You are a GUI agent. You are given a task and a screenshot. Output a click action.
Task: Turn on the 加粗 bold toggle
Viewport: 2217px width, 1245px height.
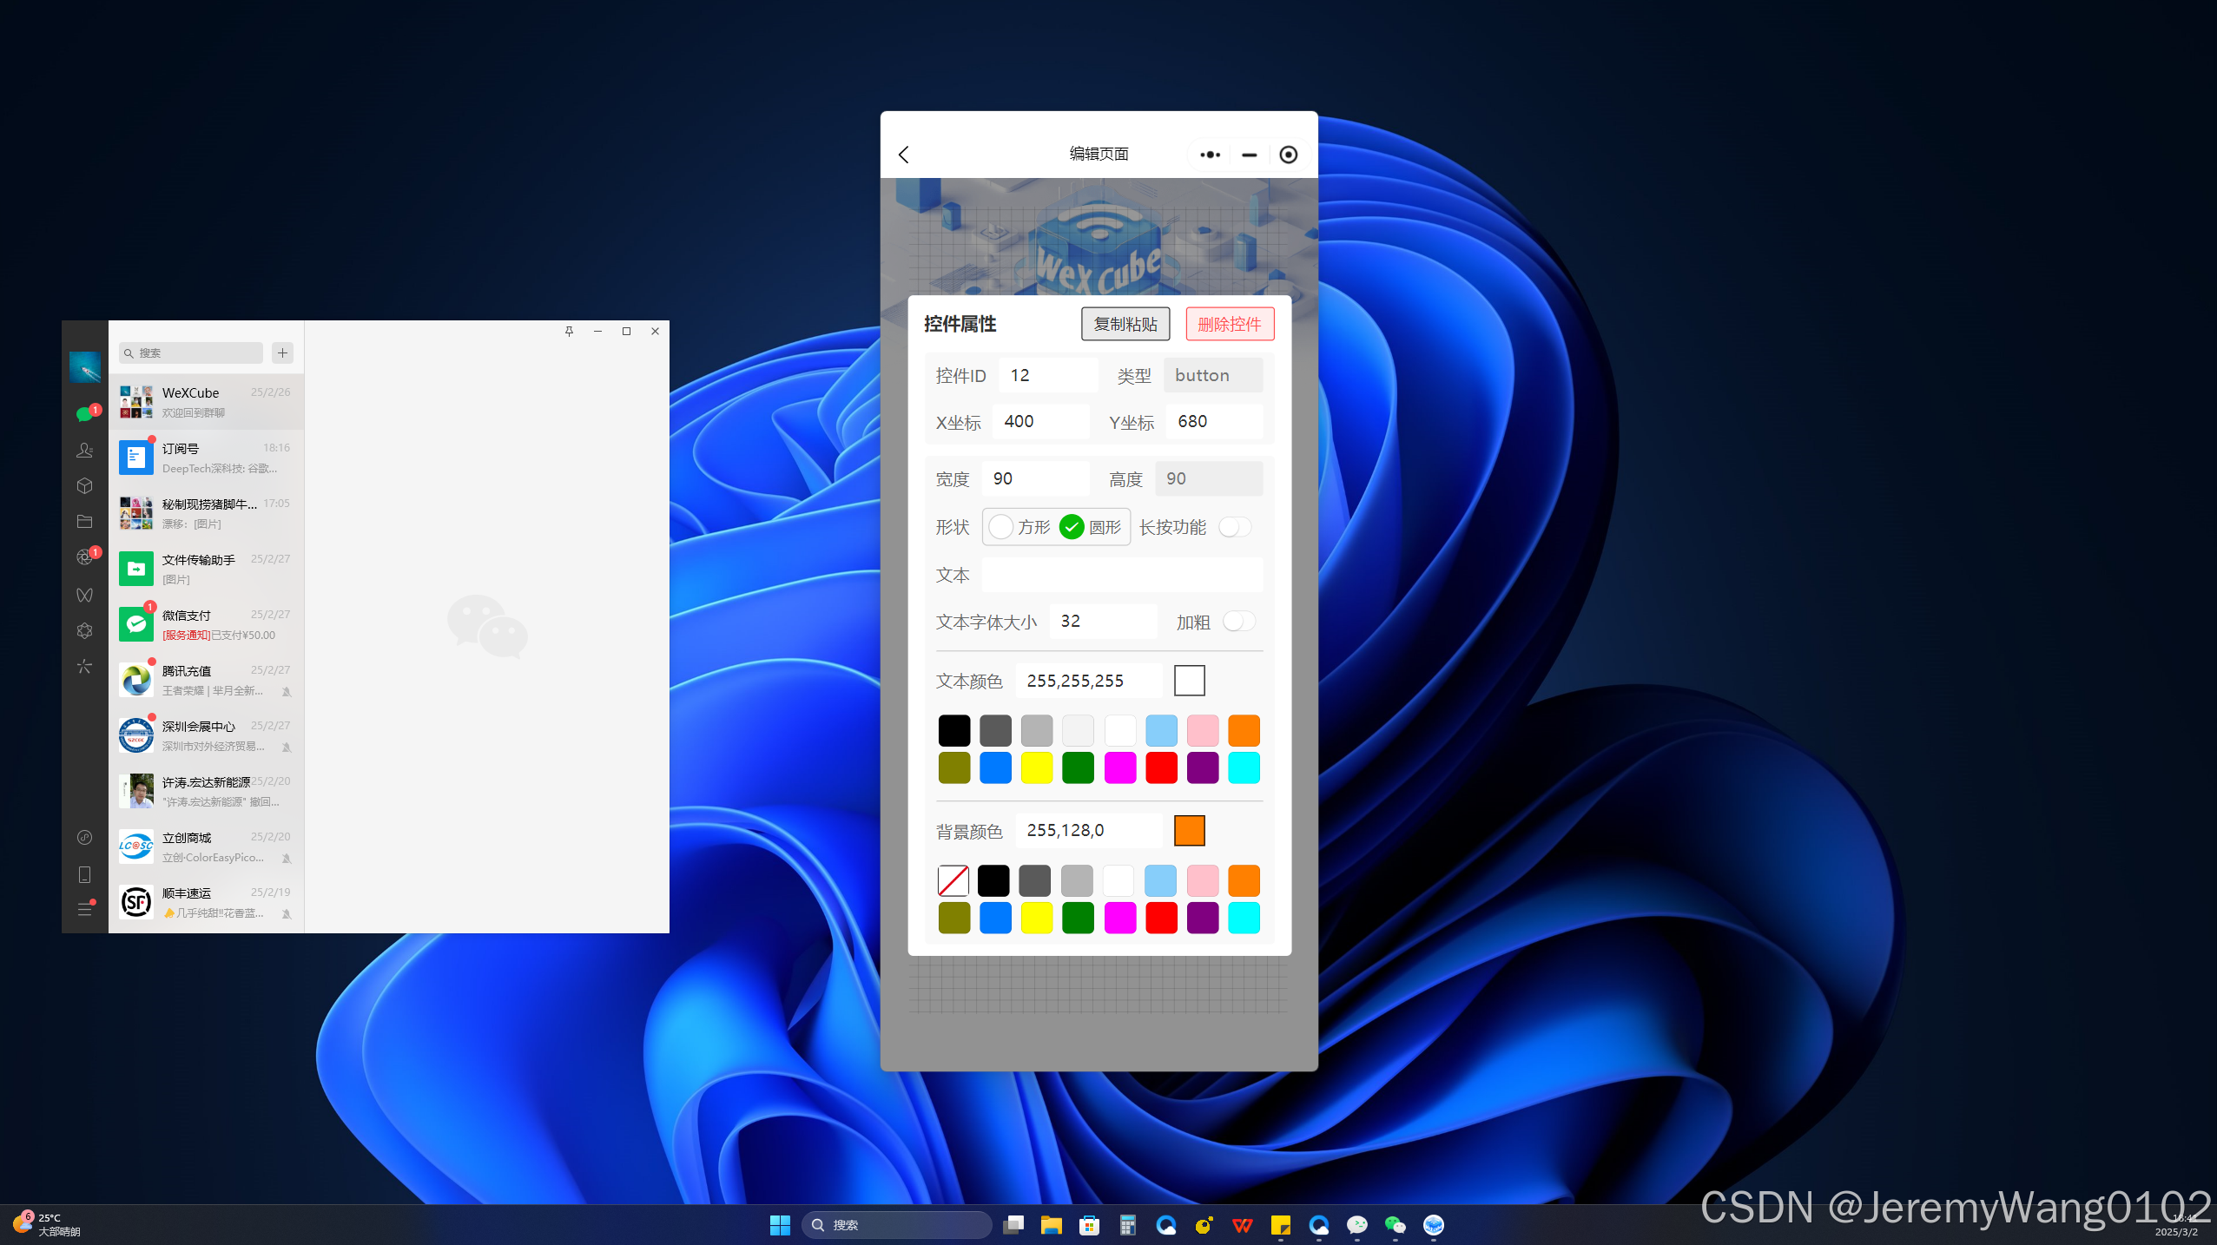coord(1238,622)
